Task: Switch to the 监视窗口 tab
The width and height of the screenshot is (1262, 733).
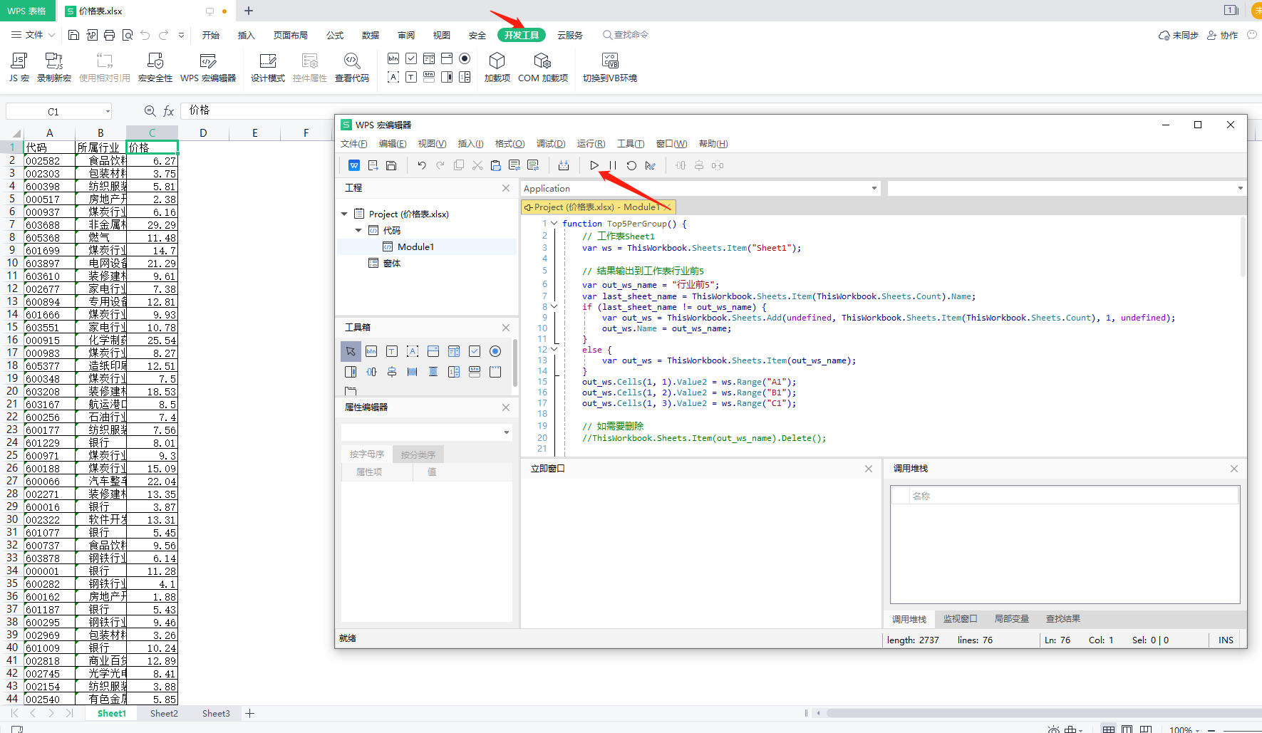Action: [961, 619]
